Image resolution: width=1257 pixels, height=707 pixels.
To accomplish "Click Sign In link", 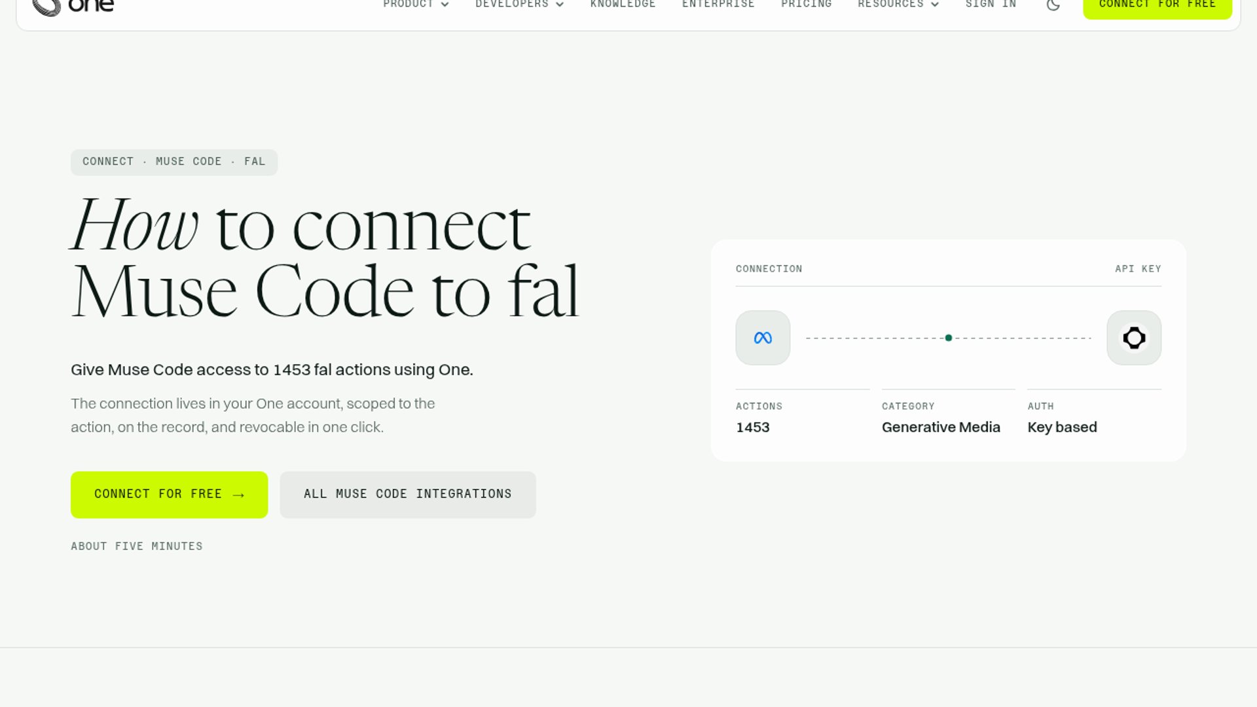I will point(991,5).
